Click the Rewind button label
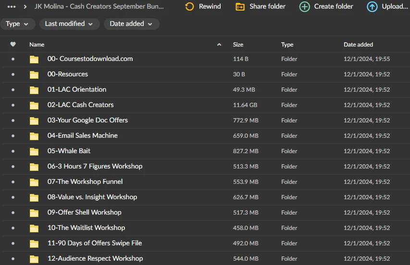 point(210,6)
